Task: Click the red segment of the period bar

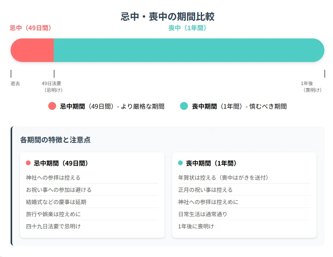Action: [x=31, y=50]
